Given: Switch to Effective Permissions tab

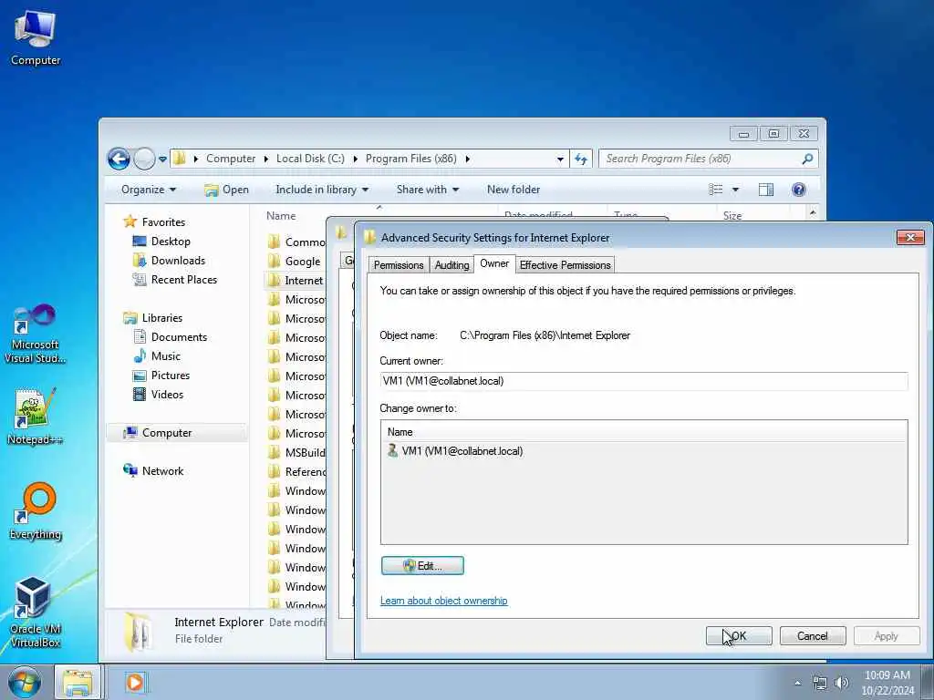Looking at the screenshot, I should [x=565, y=265].
